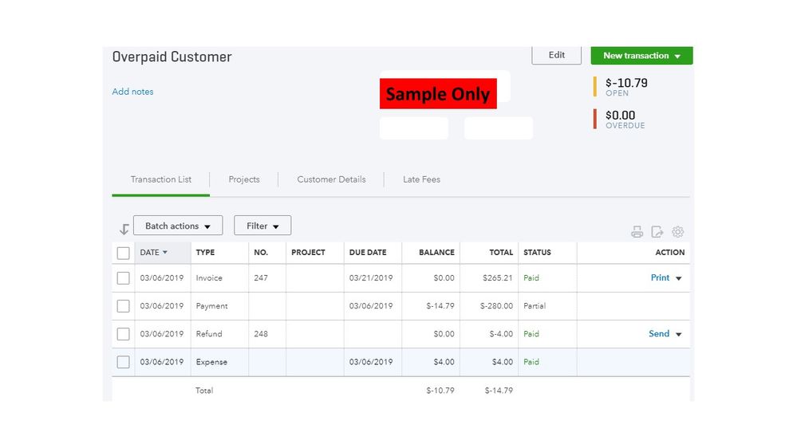Image resolution: width=797 pixels, height=448 pixels.
Task: Click the $0.00 OVERDUE balance indicator
Action: [620, 119]
